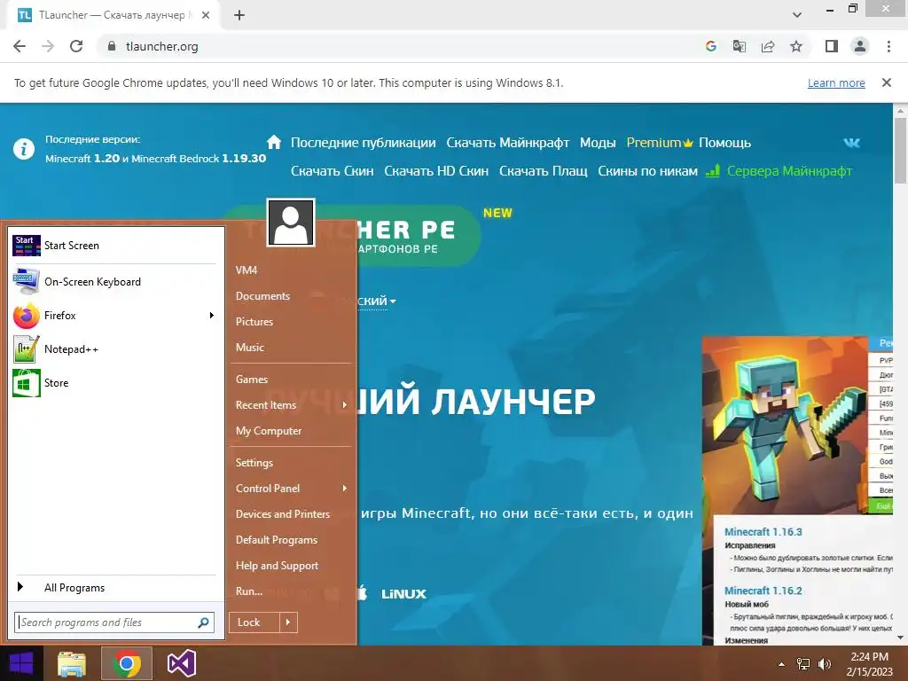Viewport: 908px width, 681px height.
Task: Open Chrome three-dot menu
Action: [888, 46]
